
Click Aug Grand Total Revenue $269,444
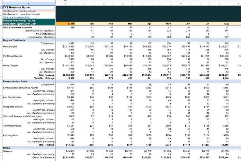[224, 157]
